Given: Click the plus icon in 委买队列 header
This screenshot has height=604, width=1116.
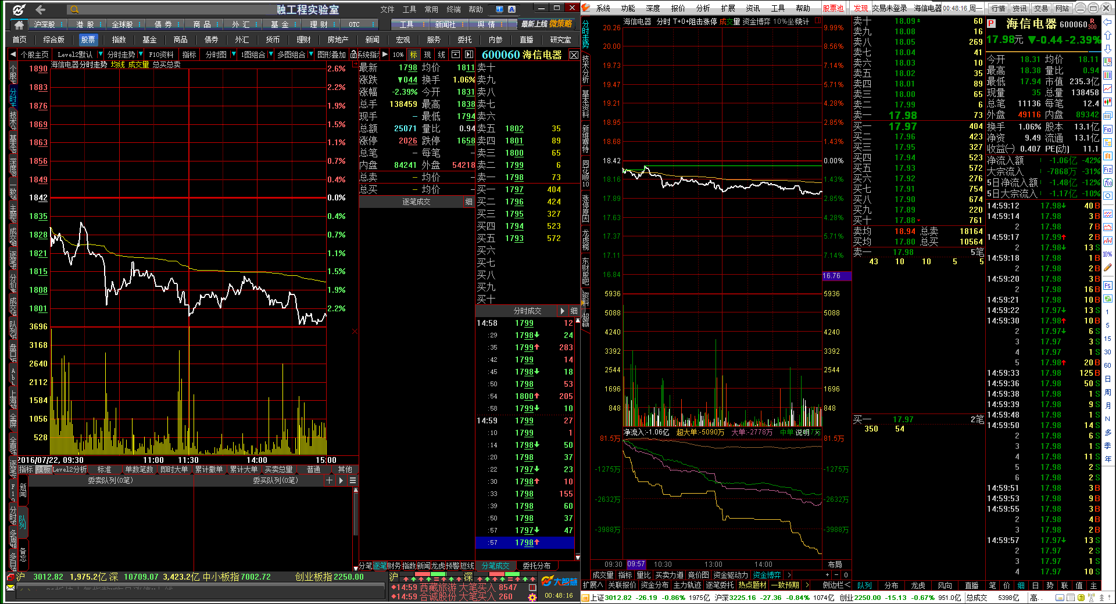Looking at the screenshot, I should 330,480.
